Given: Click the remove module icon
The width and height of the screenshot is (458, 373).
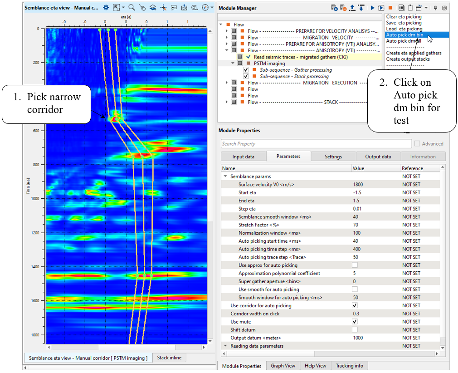Looking at the screenshot, I should coord(343,8).
